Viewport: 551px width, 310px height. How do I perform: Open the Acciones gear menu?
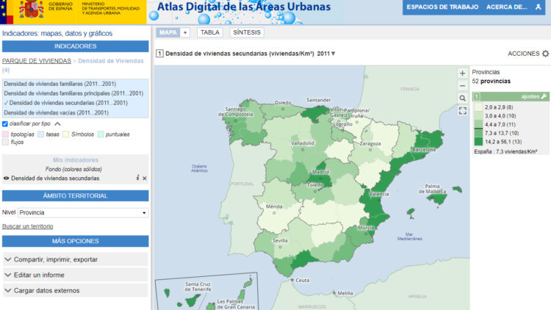544,54
